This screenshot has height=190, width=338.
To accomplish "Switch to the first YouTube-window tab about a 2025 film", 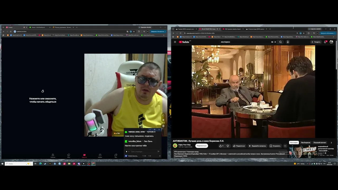I will tap(186, 29).
